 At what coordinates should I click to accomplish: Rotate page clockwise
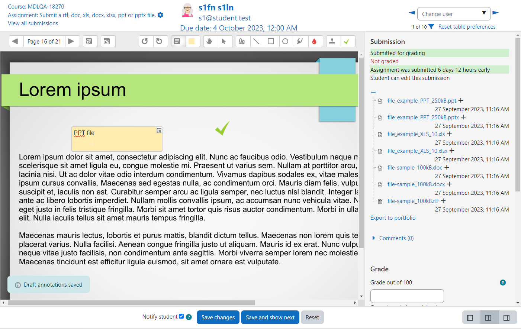click(x=160, y=41)
